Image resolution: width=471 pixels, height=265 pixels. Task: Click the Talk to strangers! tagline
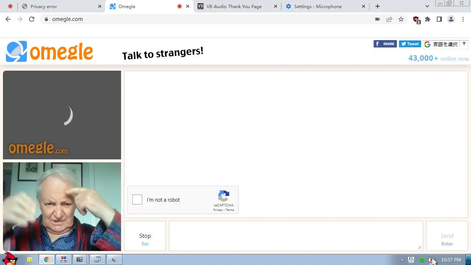click(163, 53)
